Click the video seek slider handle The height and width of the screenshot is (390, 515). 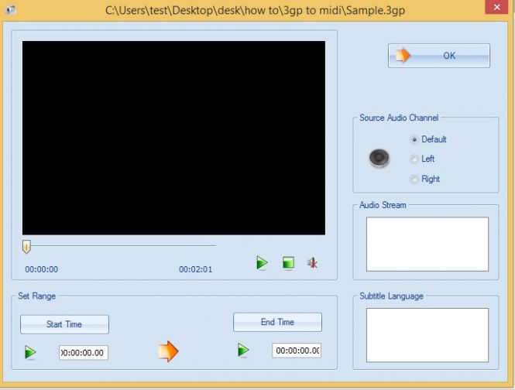pyautogui.click(x=26, y=246)
